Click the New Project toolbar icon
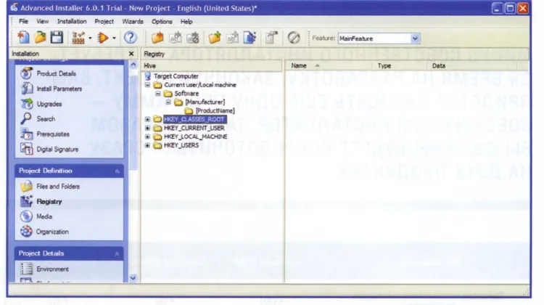Viewport: 544px width, 305px height. click(x=23, y=38)
